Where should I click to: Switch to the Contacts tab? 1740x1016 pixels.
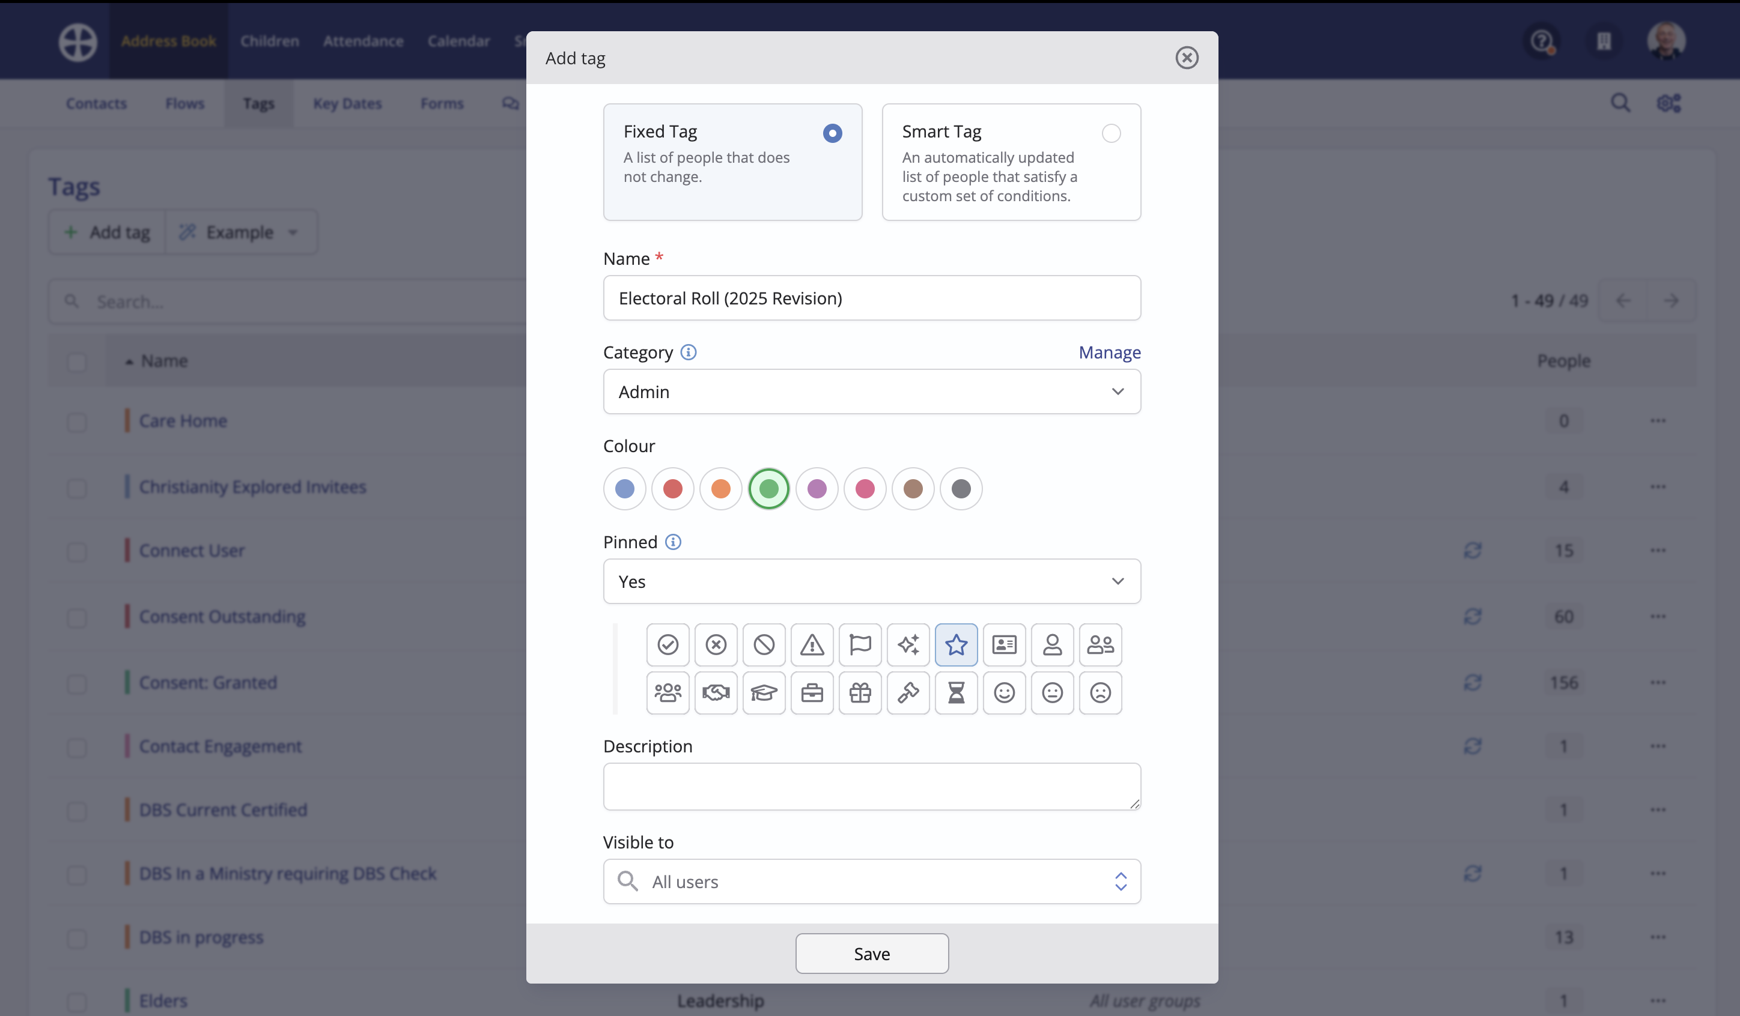pyautogui.click(x=97, y=103)
